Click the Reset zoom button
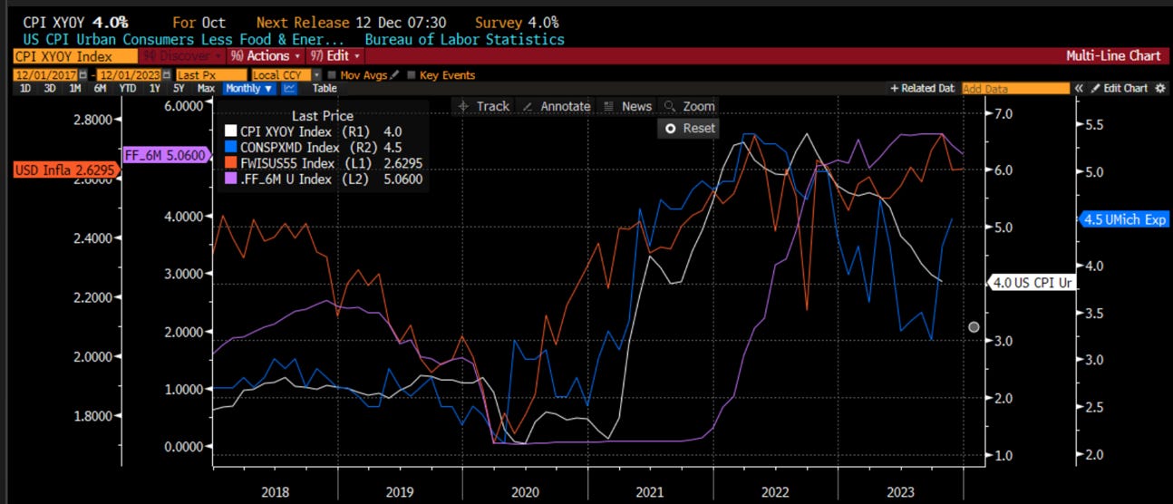The image size is (1173, 504). point(690,128)
